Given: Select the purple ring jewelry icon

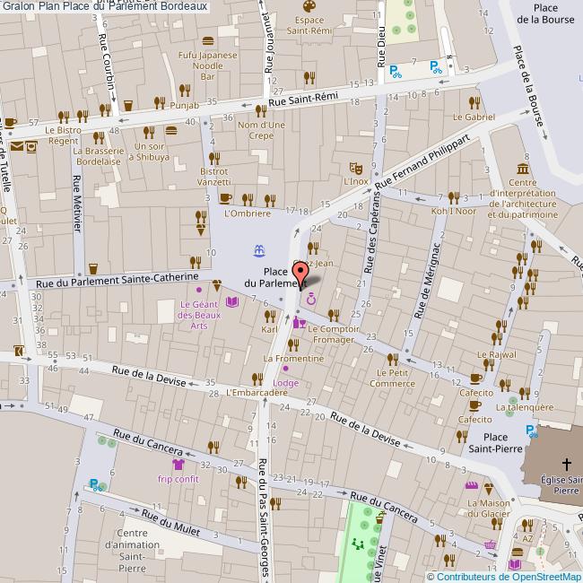Looking at the screenshot, I should (311, 300).
